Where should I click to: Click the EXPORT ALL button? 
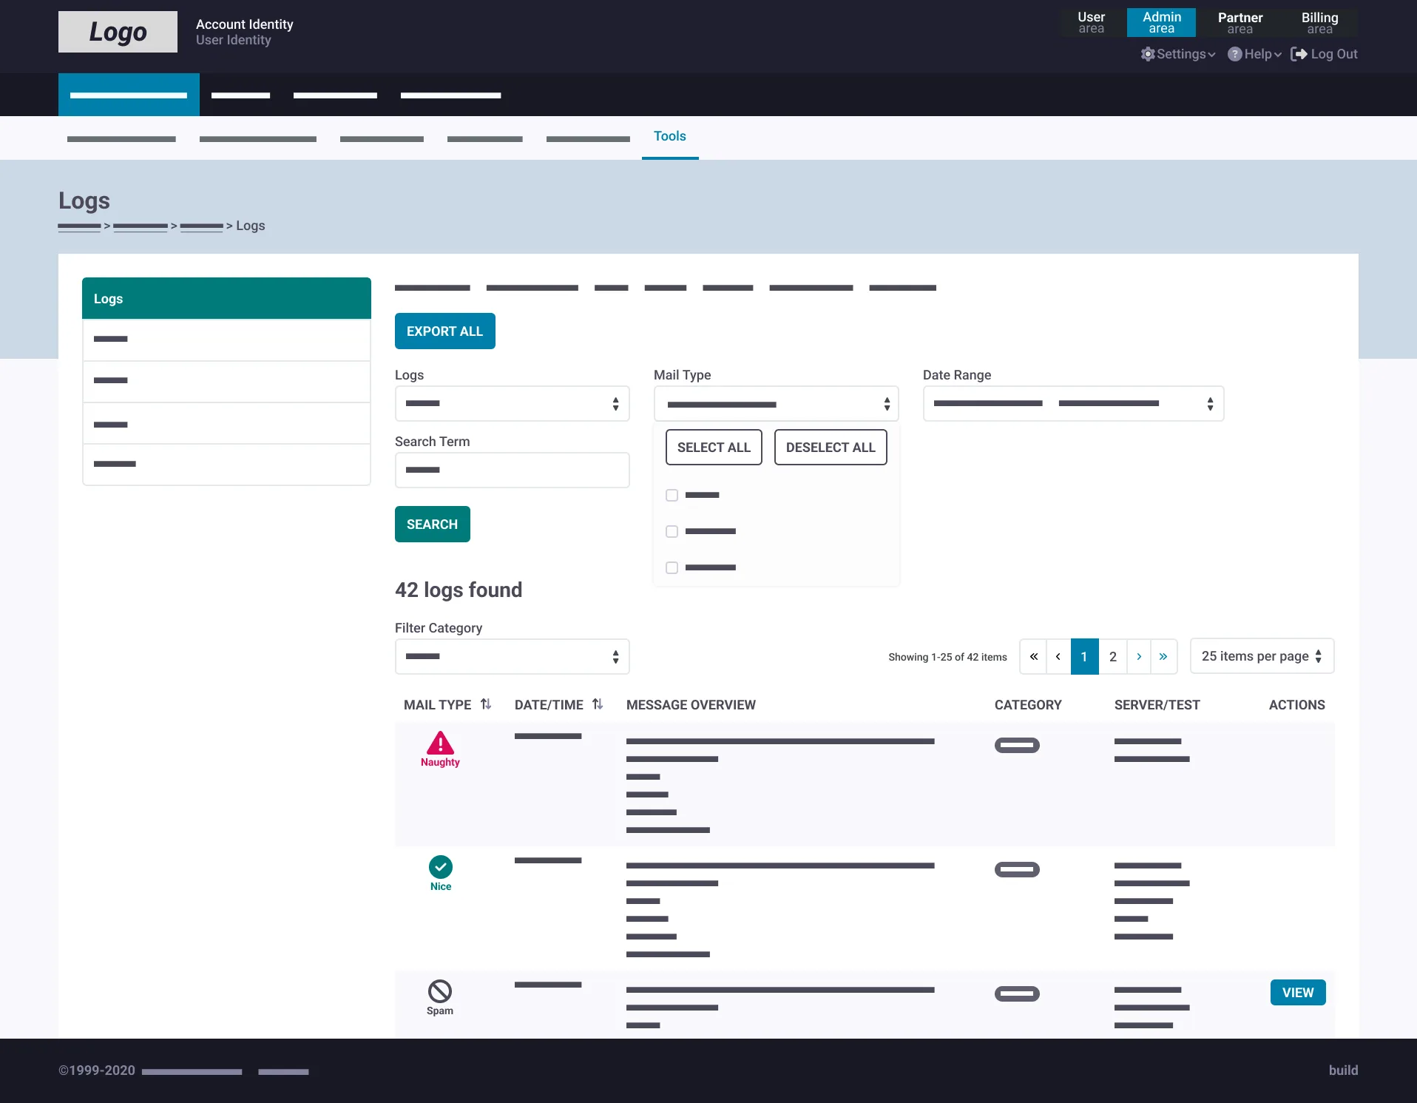click(444, 331)
